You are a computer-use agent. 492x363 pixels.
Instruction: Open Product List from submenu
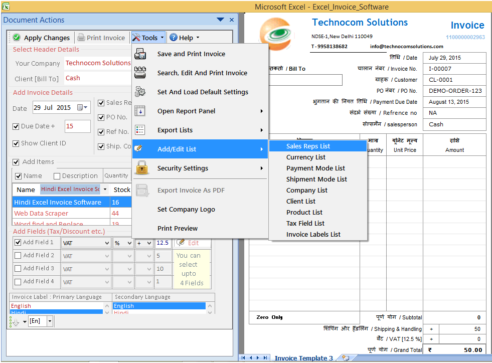318,213
